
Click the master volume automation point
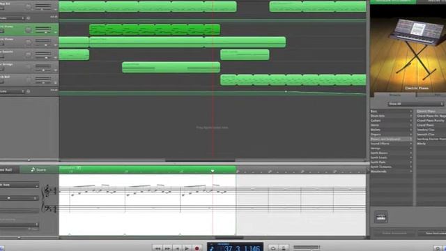click(286, 91)
